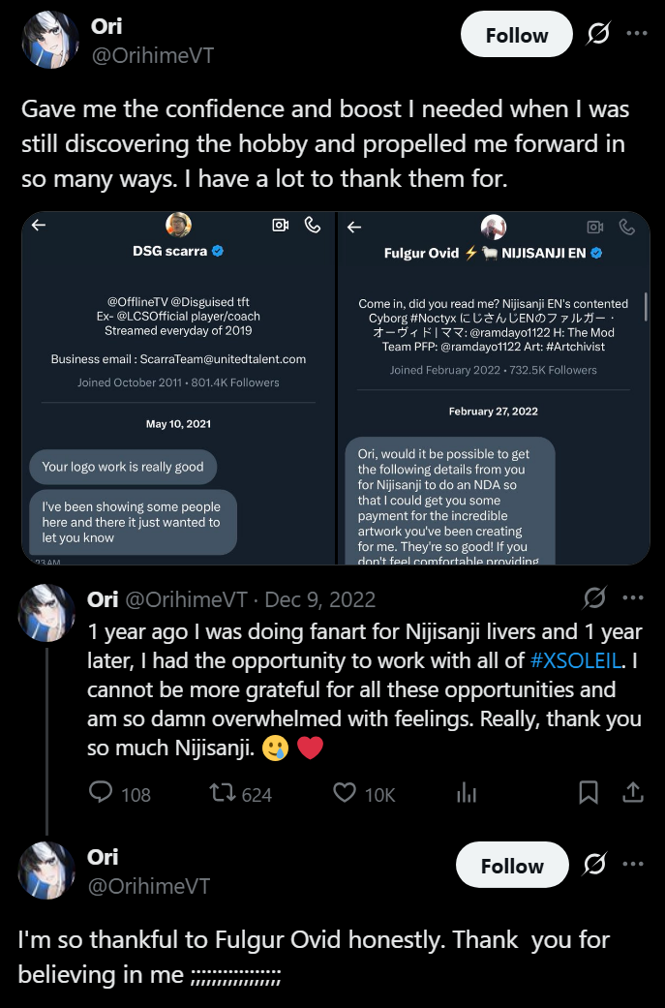
Task: Click the reply icon showing 108
Action: (102, 793)
